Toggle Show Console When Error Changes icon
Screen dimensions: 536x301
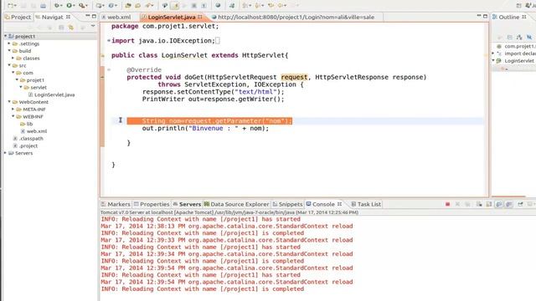pyautogui.click(x=509, y=204)
